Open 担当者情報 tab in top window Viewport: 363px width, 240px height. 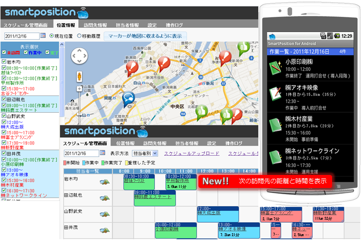tap(127, 25)
